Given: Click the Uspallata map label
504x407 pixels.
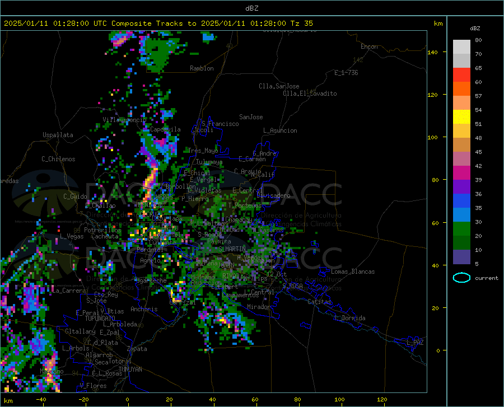Looking at the screenshot, I should pyautogui.click(x=58, y=135).
